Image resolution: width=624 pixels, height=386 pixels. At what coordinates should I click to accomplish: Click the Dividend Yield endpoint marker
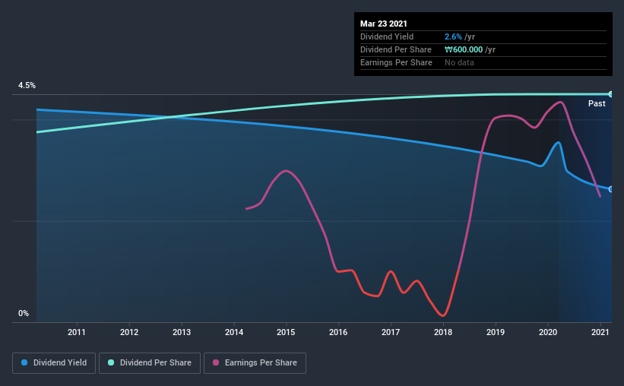tap(610, 189)
